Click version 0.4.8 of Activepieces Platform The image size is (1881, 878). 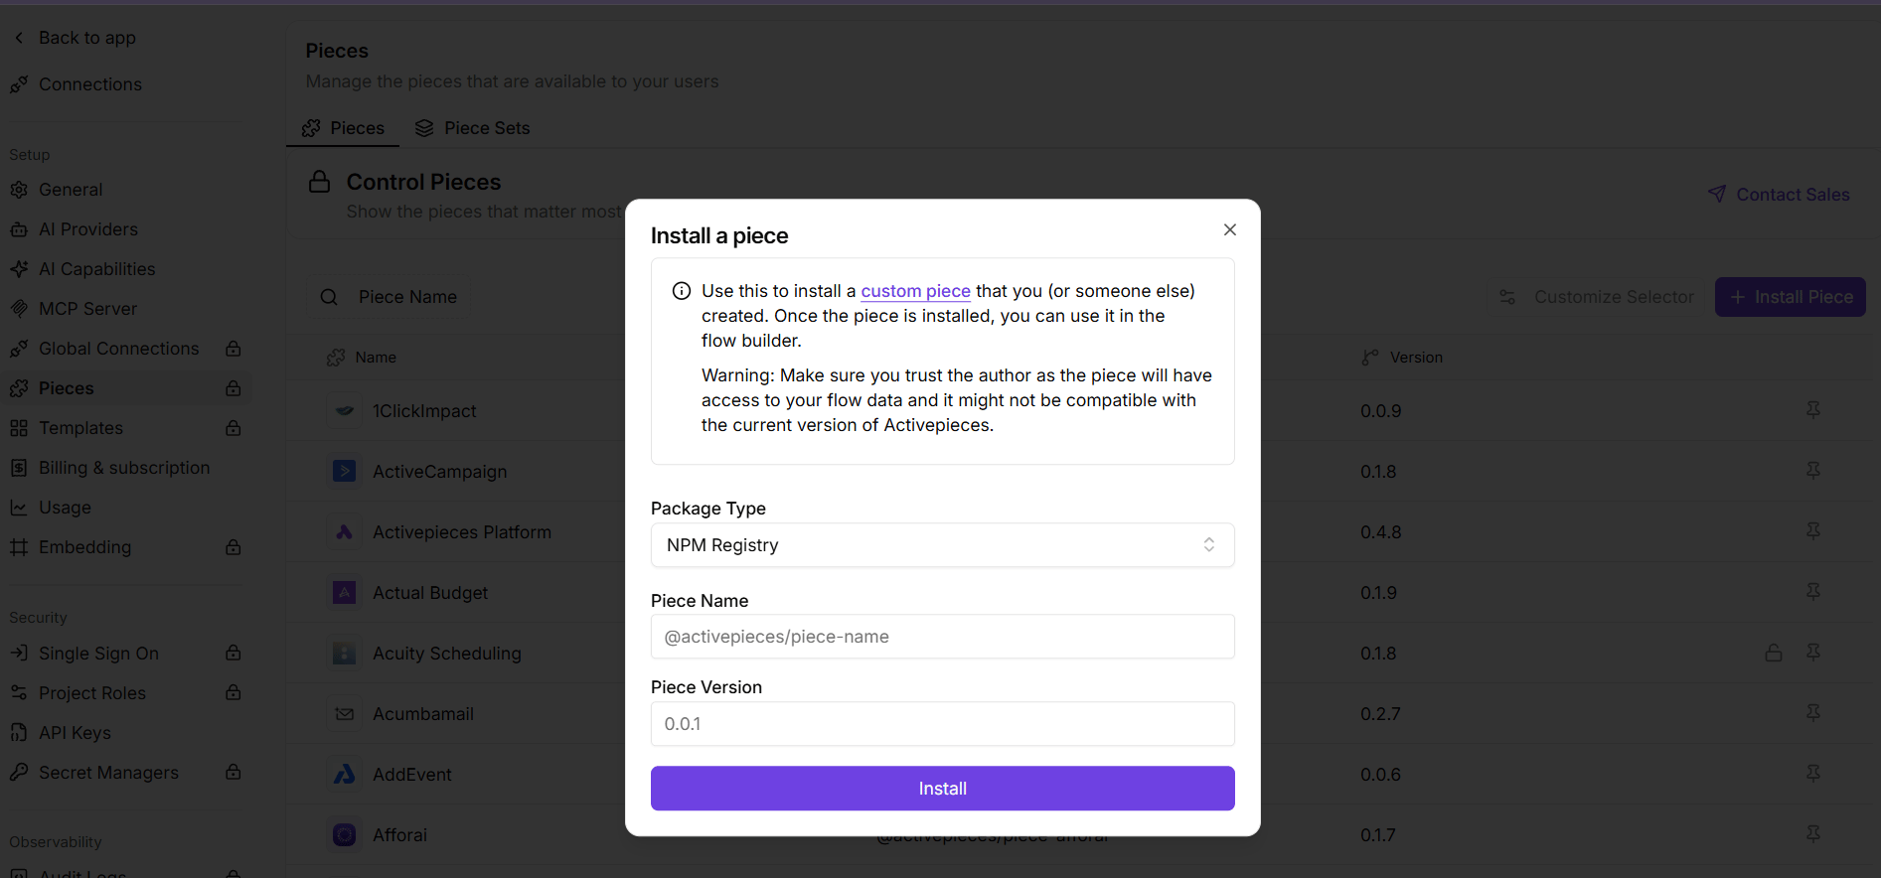click(x=1381, y=532)
